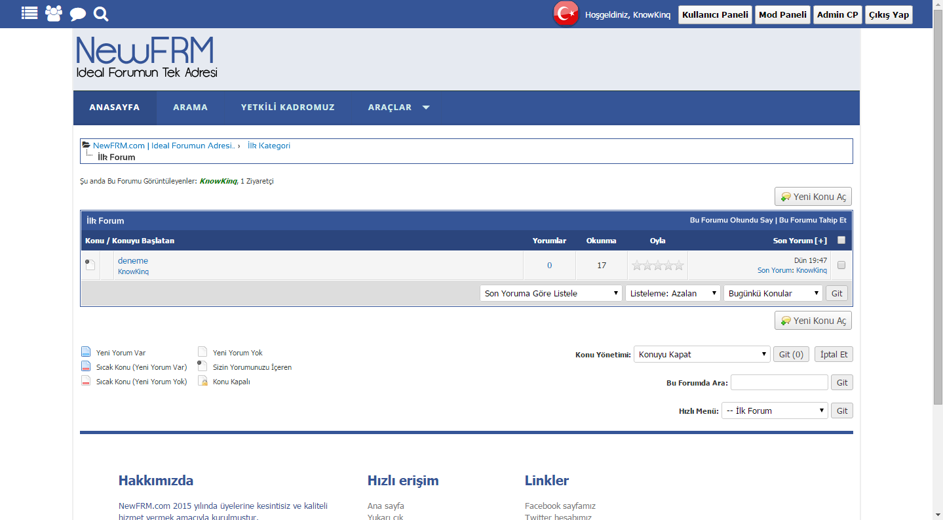Tick the select-all checkbox in header row
The image size is (943, 520).
tap(841, 240)
